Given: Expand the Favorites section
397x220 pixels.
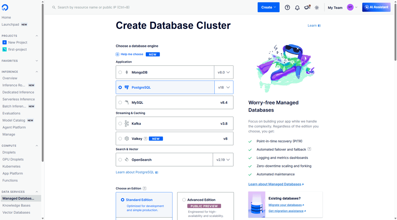Looking at the screenshot, I should pyautogui.click(x=37, y=61).
